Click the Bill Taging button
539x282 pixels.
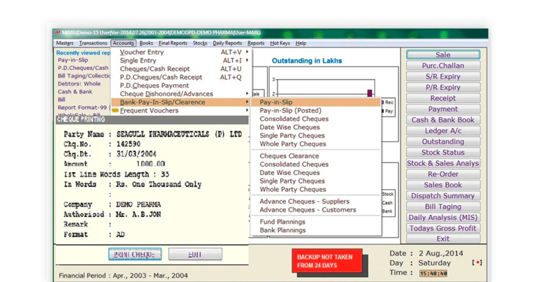tap(443, 207)
